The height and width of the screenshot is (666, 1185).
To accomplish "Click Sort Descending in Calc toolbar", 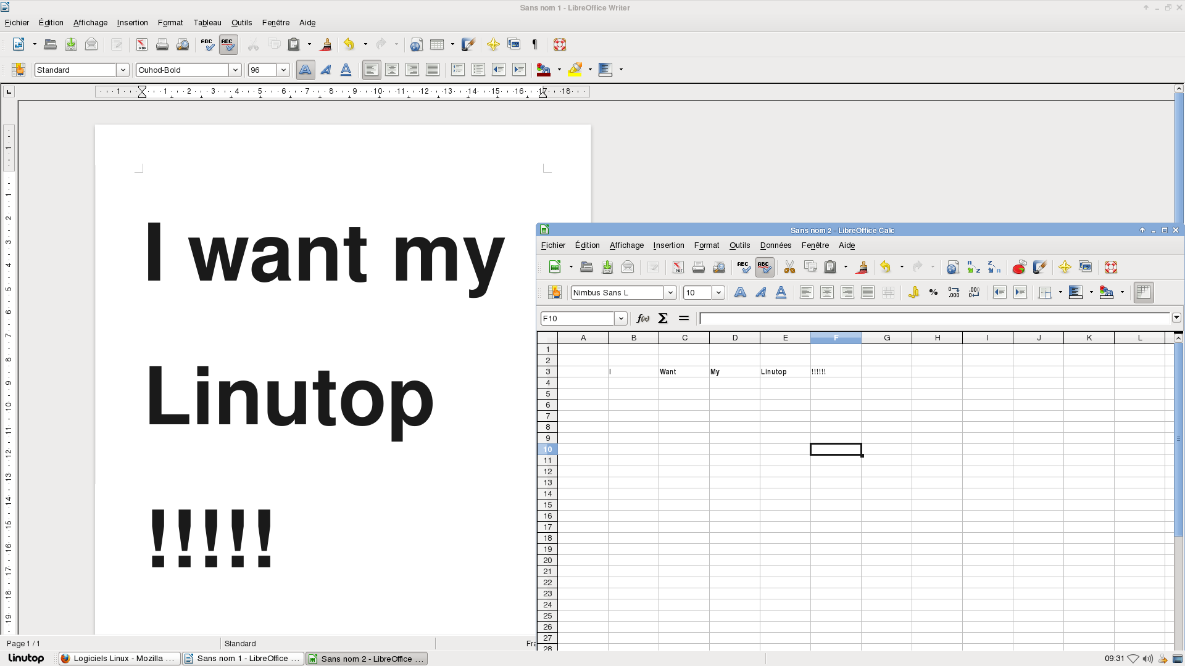I will (x=994, y=267).
